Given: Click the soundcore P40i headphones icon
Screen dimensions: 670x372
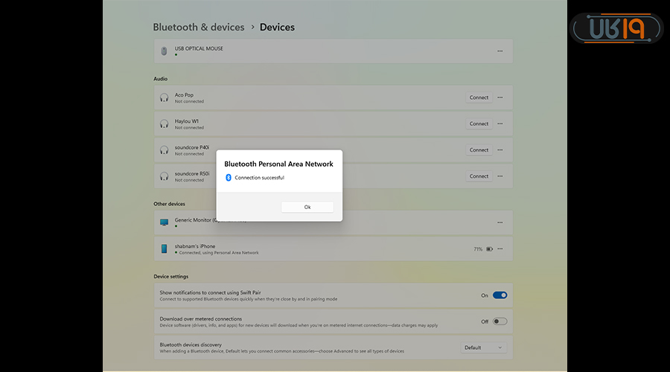Looking at the screenshot, I should pyautogui.click(x=164, y=150).
